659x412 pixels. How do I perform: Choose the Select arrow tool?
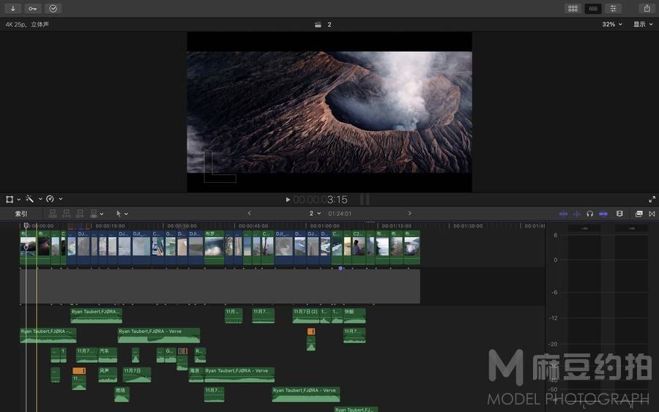pos(119,214)
